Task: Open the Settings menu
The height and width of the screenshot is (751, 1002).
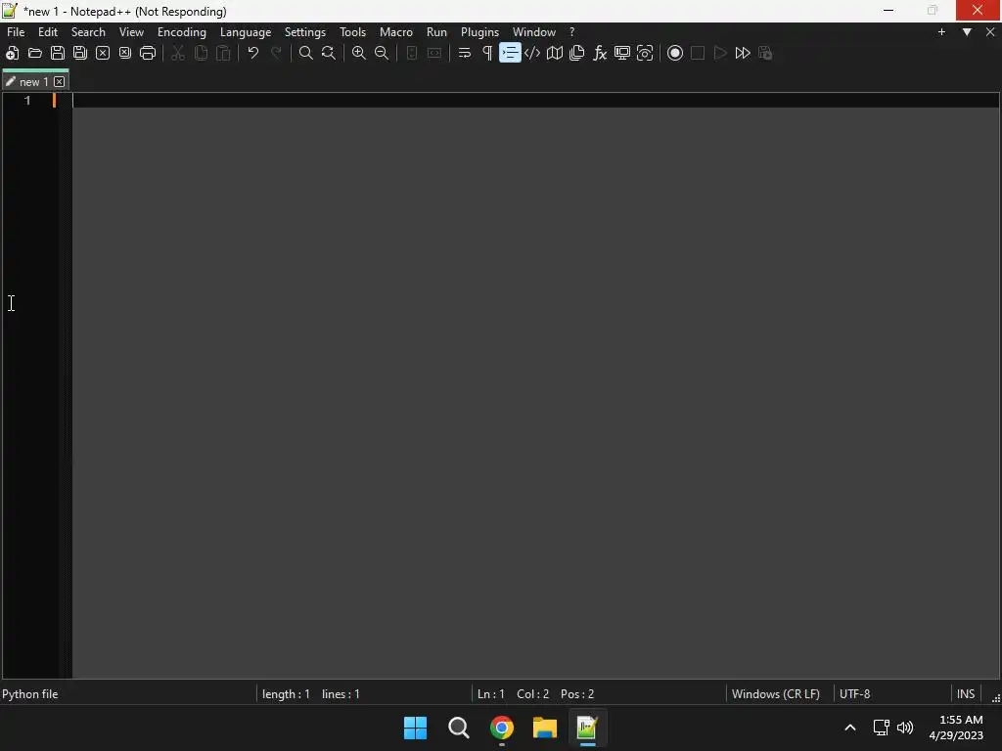Action: 305,32
